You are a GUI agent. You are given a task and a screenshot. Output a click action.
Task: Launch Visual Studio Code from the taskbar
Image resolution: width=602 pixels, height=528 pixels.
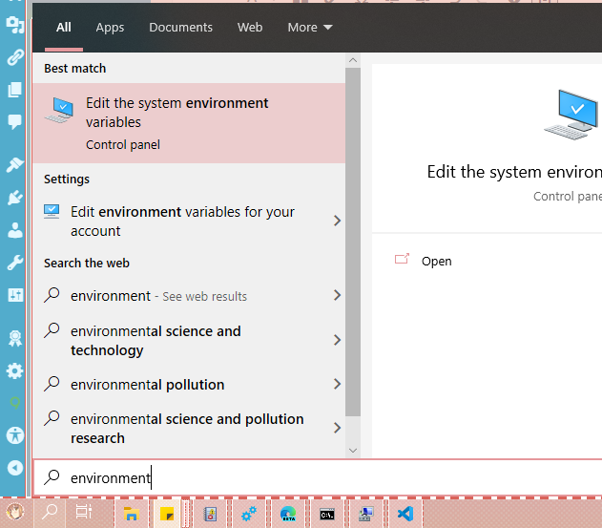405,514
